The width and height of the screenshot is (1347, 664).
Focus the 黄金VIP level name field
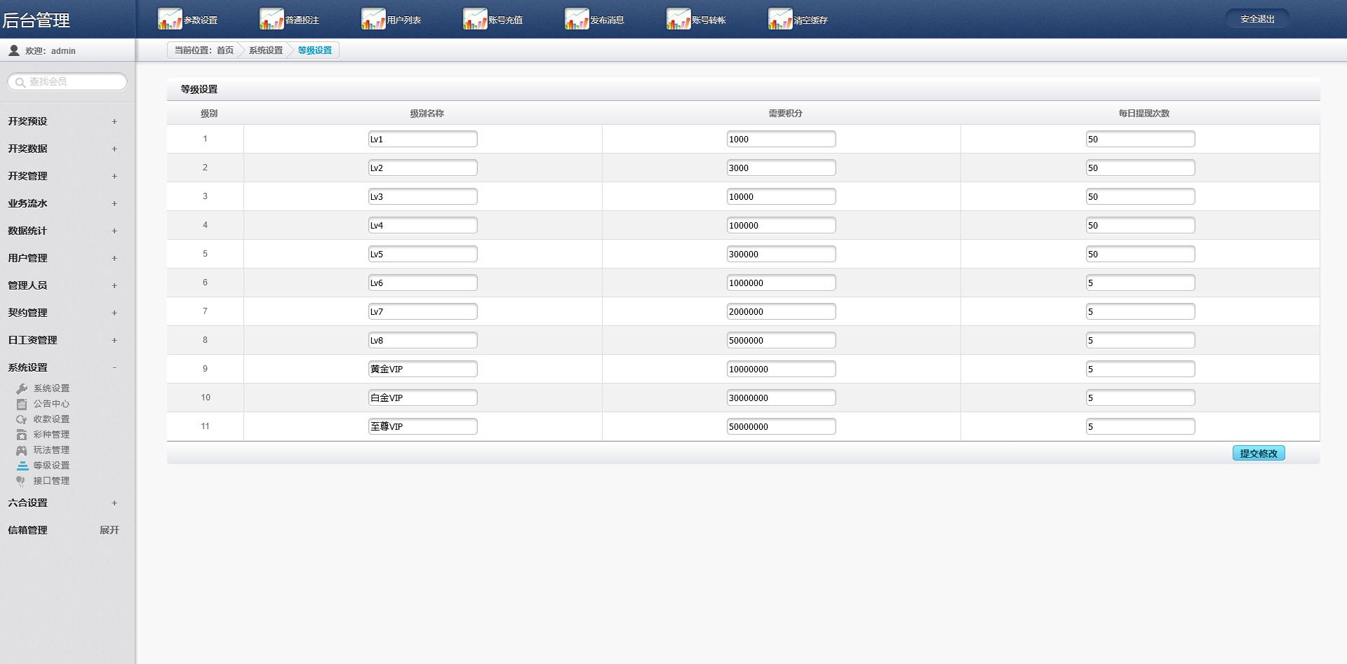(422, 369)
